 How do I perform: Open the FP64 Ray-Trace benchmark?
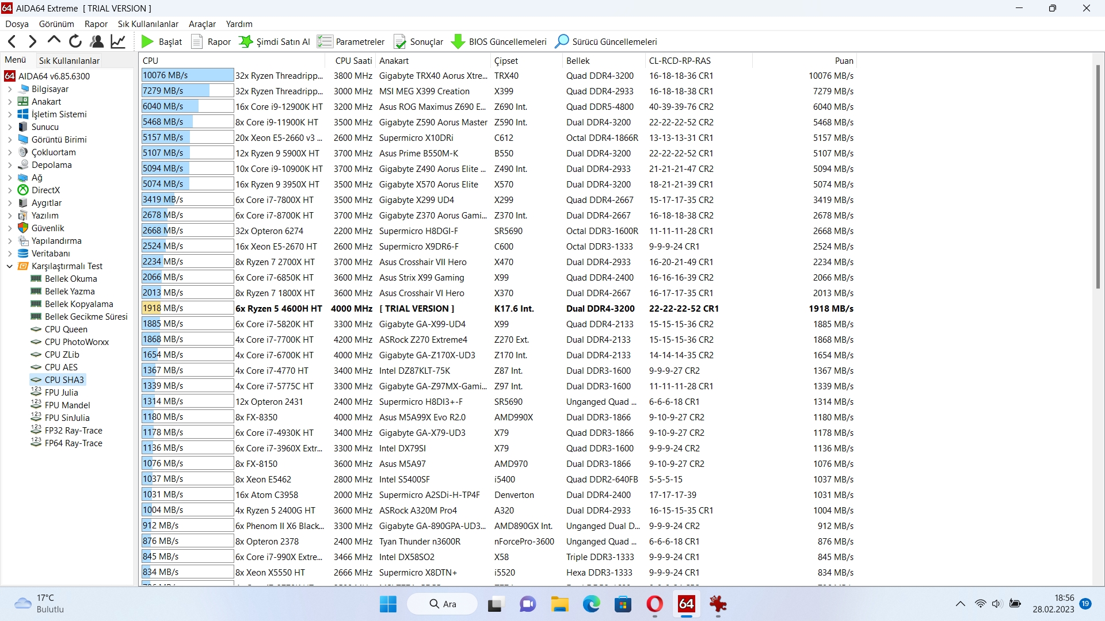coord(66,443)
